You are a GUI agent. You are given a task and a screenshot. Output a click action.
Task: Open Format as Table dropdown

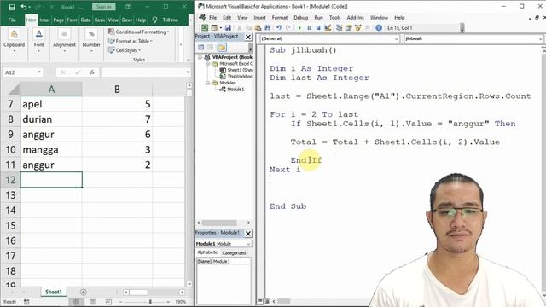(131, 41)
